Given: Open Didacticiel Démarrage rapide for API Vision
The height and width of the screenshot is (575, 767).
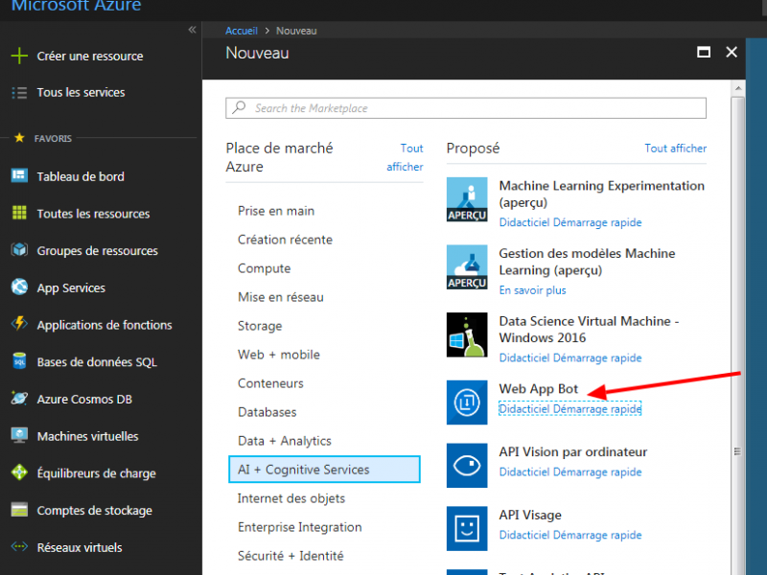Looking at the screenshot, I should (x=570, y=471).
